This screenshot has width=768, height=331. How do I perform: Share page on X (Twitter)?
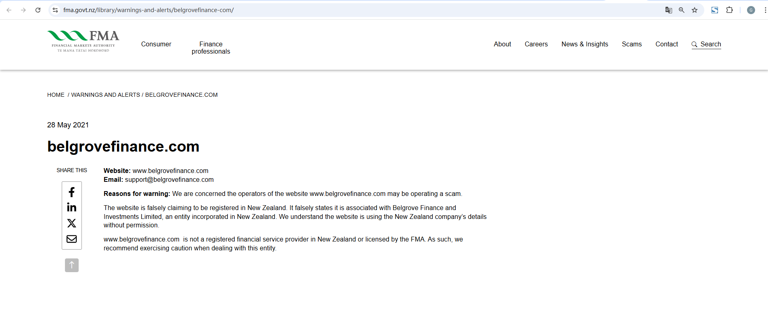pos(72,223)
